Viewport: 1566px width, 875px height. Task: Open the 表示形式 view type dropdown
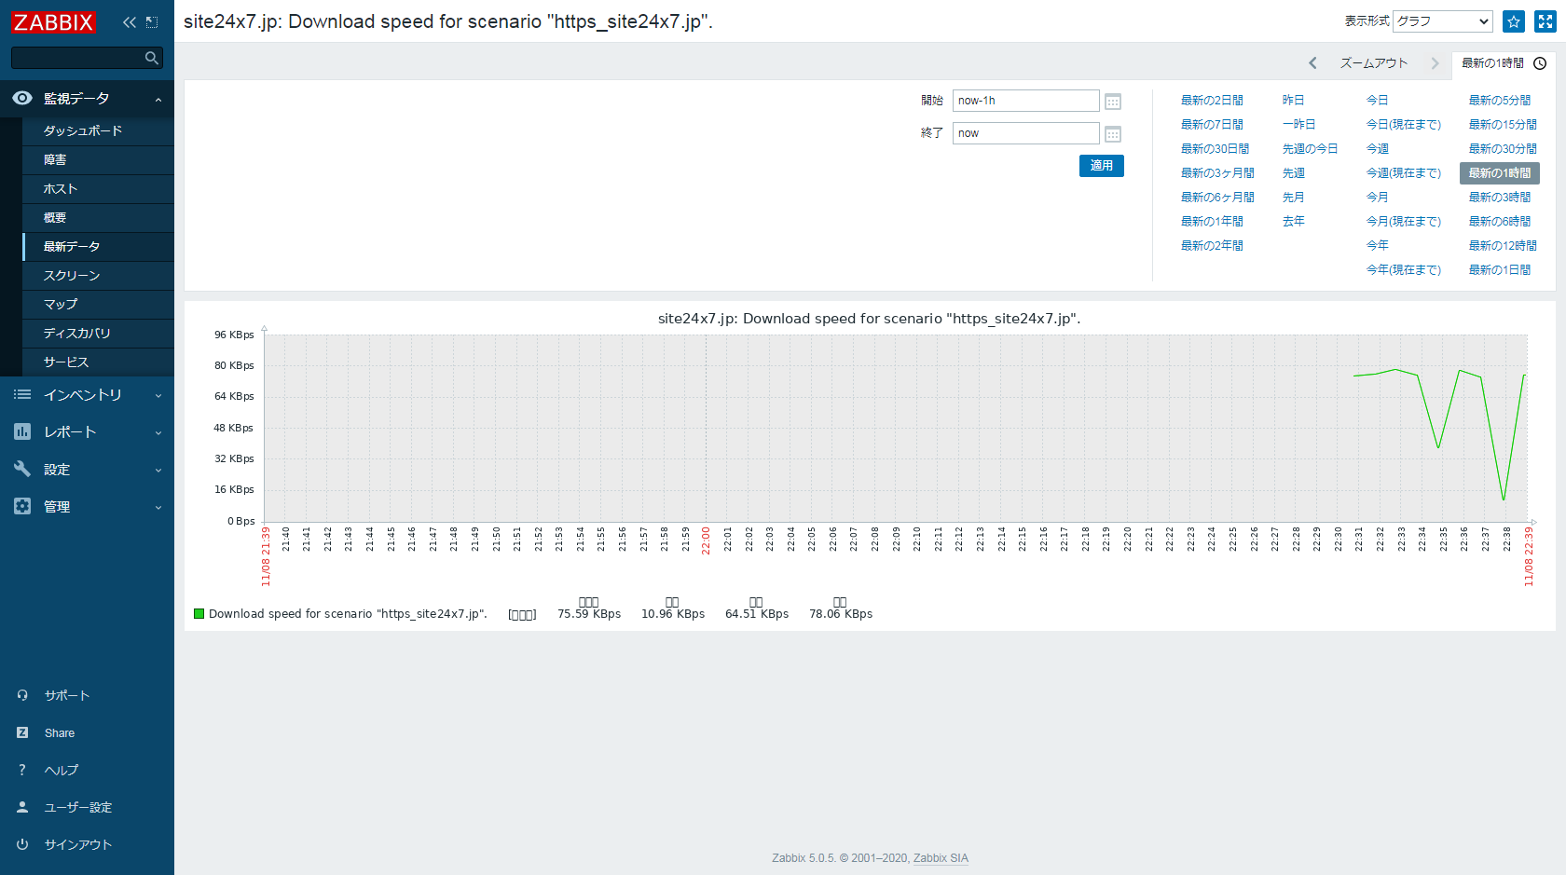1442,21
